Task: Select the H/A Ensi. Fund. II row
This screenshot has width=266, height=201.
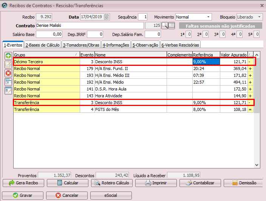Action: pyautogui.click(x=133, y=69)
